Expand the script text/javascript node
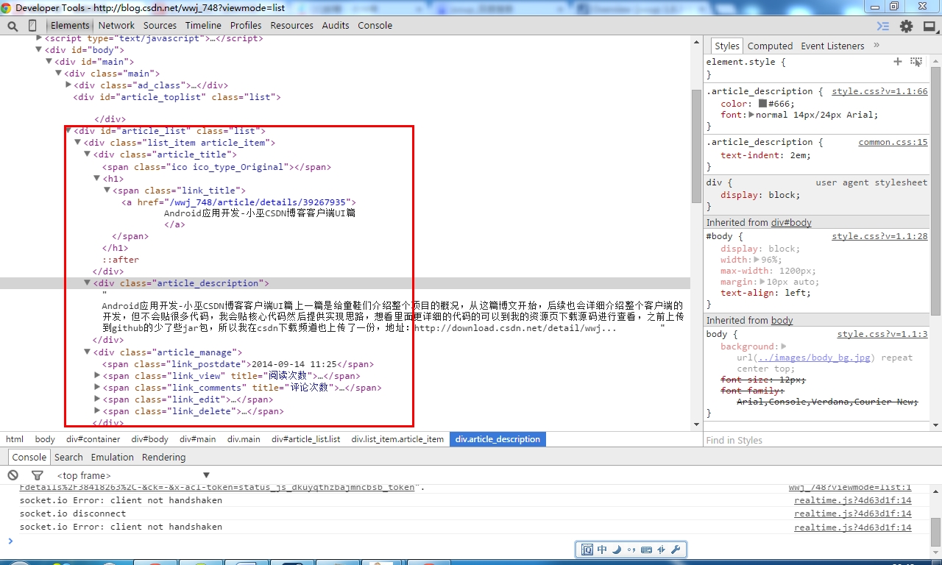942x565 pixels. (x=40, y=38)
